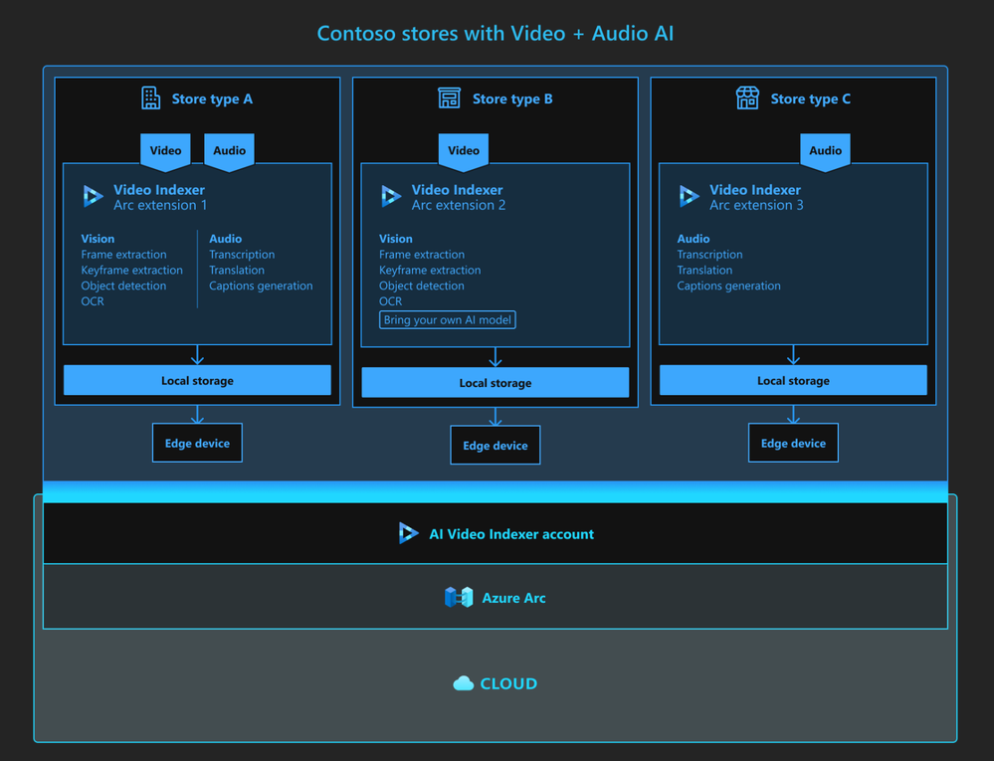Click OCR in Arc extension 2
The image size is (994, 761).
tap(390, 301)
